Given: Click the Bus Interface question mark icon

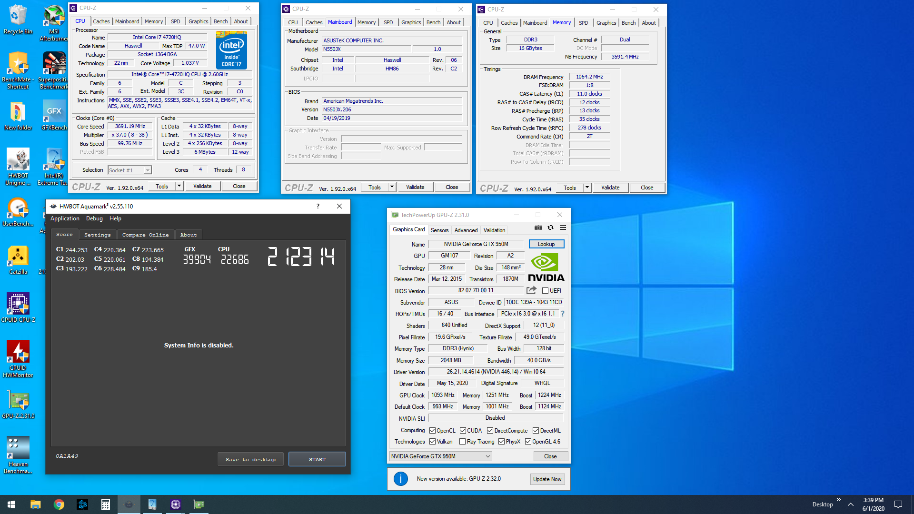Looking at the screenshot, I should coord(563,314).
